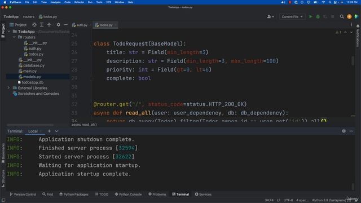Select todosapp.db file in tree

point(33,82)
